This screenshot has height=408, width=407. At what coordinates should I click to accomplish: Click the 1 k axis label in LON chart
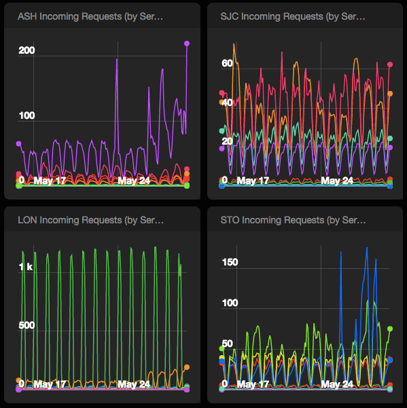(x=26, y=267)
